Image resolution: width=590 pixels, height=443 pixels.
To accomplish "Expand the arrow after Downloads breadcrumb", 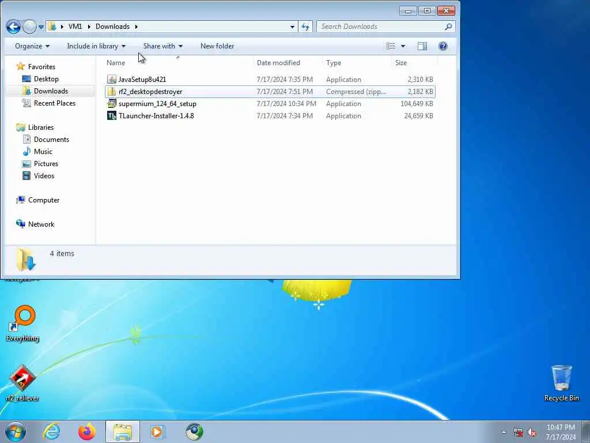I will point(136,27).
